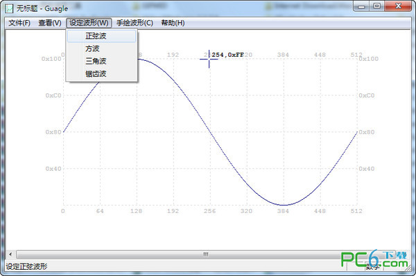Click the Guagle app icon in title bar
416x276 pixels.
[x=9, y=8]
